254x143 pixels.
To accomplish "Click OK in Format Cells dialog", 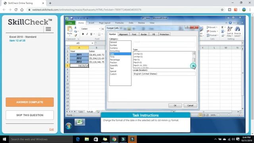I will [x=175, y=106].
